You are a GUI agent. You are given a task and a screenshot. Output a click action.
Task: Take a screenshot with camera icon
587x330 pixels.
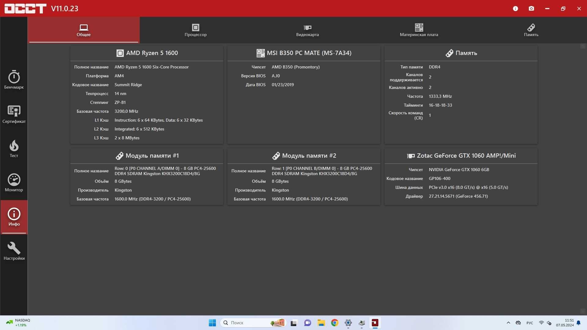(531, 9)
